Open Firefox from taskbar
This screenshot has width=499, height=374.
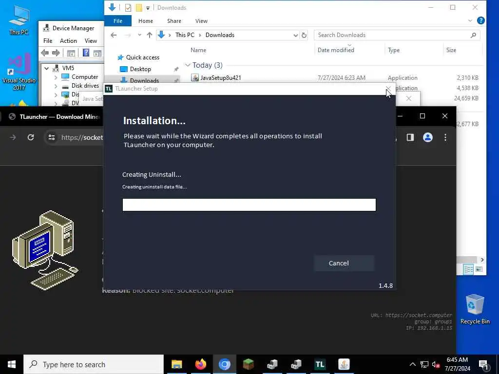200,364
